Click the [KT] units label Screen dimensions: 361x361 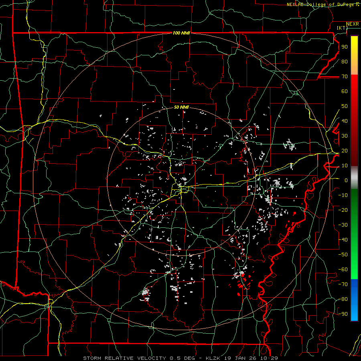[x=342, y=28]
